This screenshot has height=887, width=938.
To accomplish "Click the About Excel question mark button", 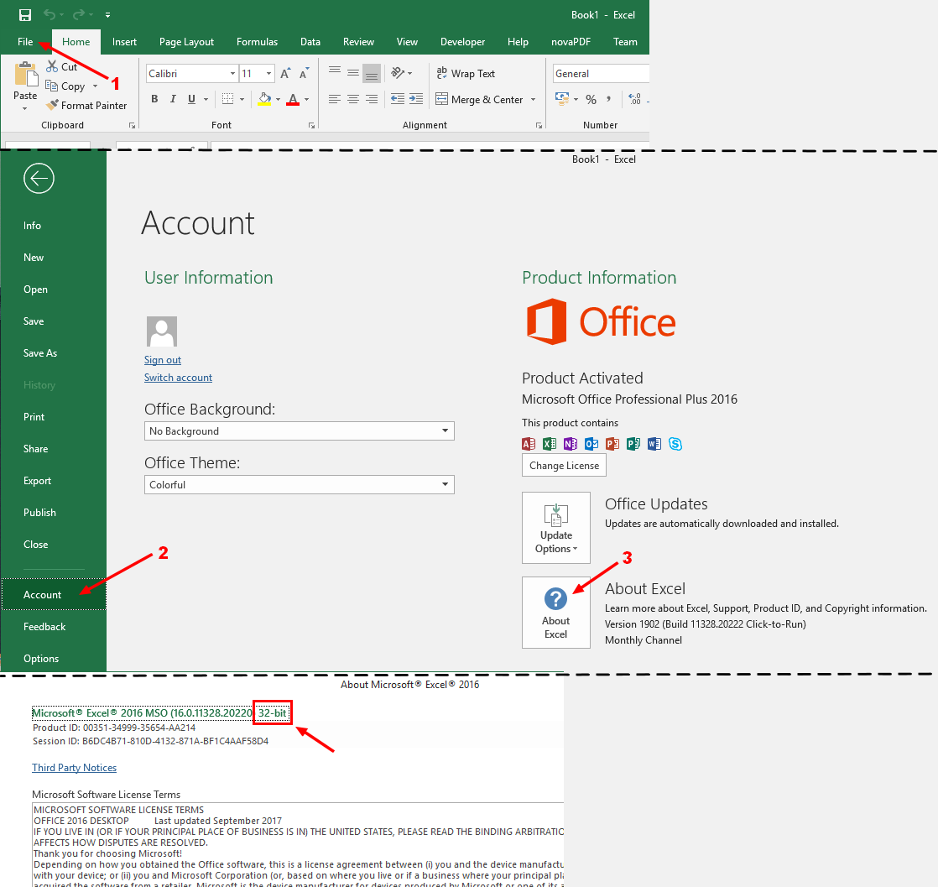I will (555, 612).
